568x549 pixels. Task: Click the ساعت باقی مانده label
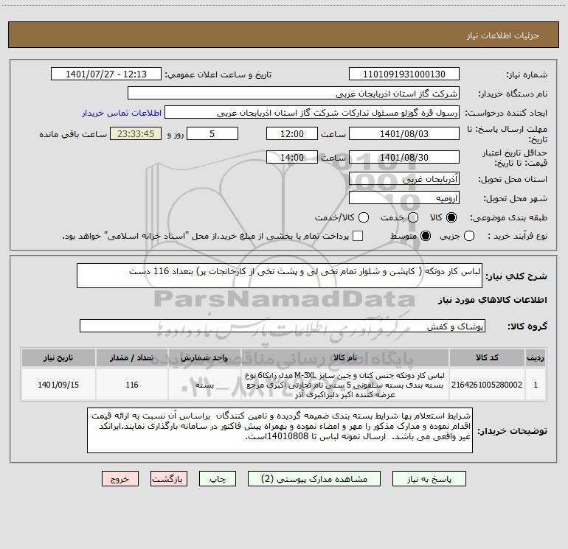click(x=73, y=134)
